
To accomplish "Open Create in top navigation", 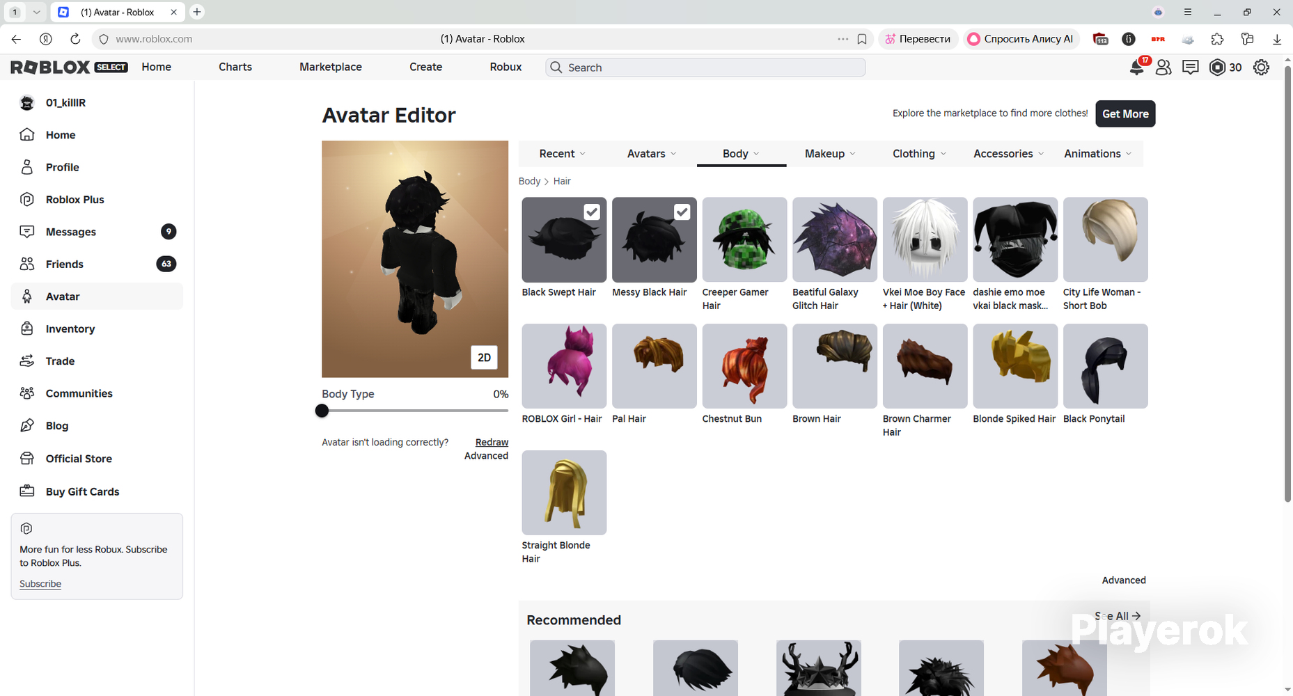I will click(425, 67).
